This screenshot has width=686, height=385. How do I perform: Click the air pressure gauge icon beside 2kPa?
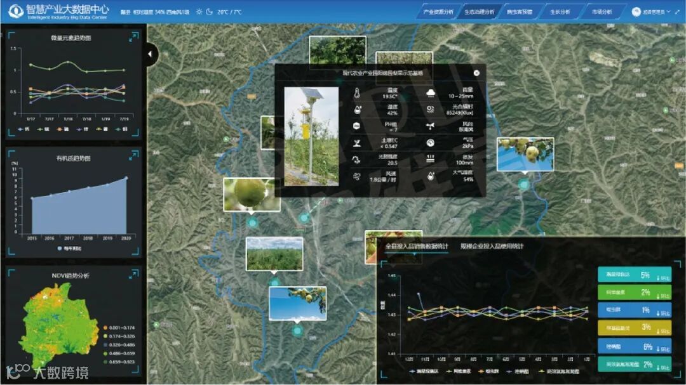[x=431, y=143]
